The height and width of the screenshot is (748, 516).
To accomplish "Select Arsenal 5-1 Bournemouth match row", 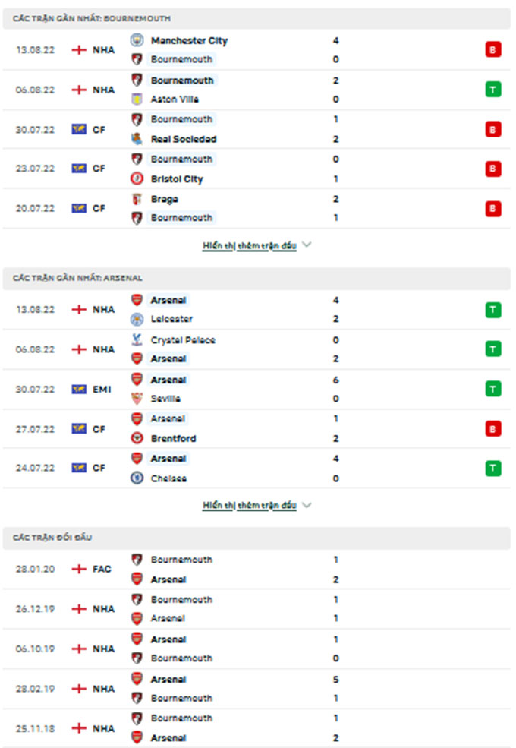I will pos(256,689).
